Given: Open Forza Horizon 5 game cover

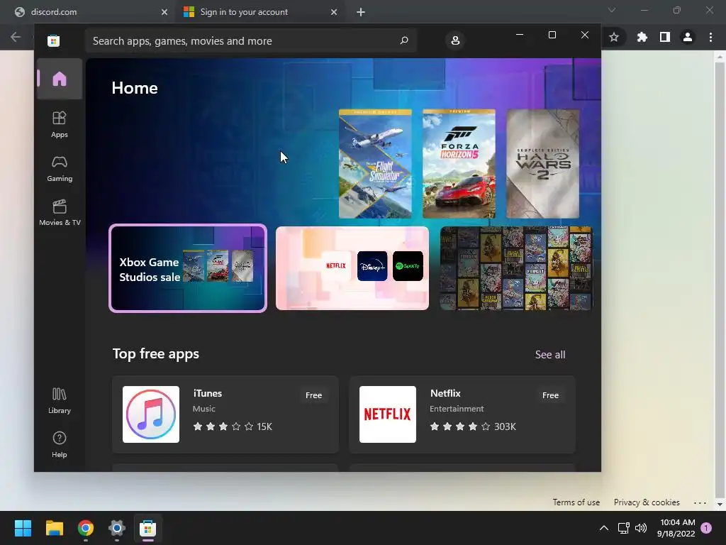Looking at the screenshot, I should 459,164.
